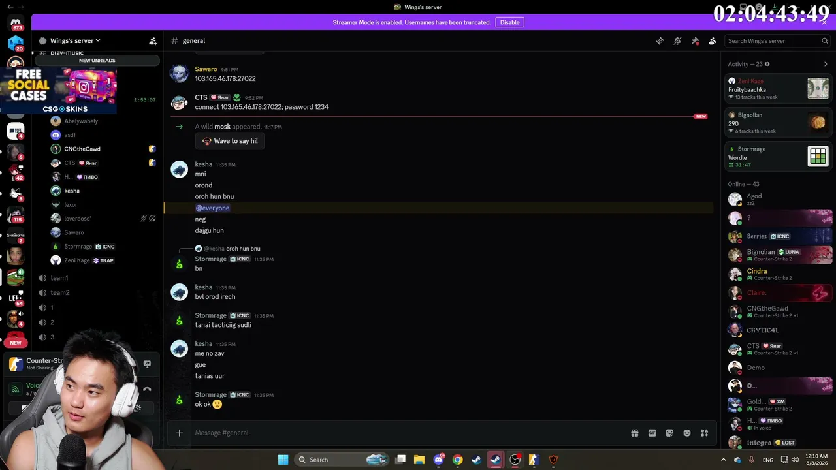This screenshot has width=836, height=470.
Task: Open the add attachment plus button
Action: tap(180, 433)
